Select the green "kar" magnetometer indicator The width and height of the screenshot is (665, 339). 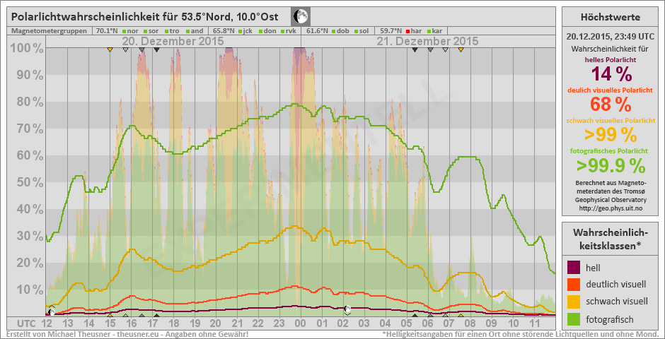click(429, 31)
